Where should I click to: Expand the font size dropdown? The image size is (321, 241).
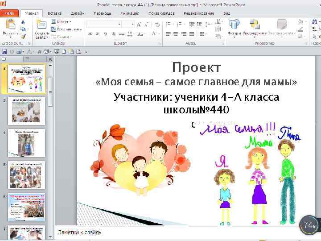[x=132, y=24]
